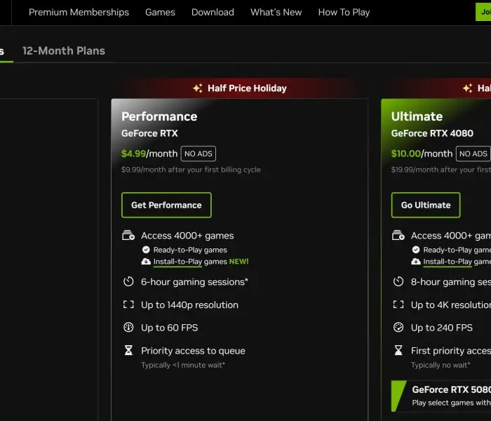This screenshot has width=491, height=421.
Task: Click checkmark icon beside Ultimate Ready-to-Play games
Action: 416,250
